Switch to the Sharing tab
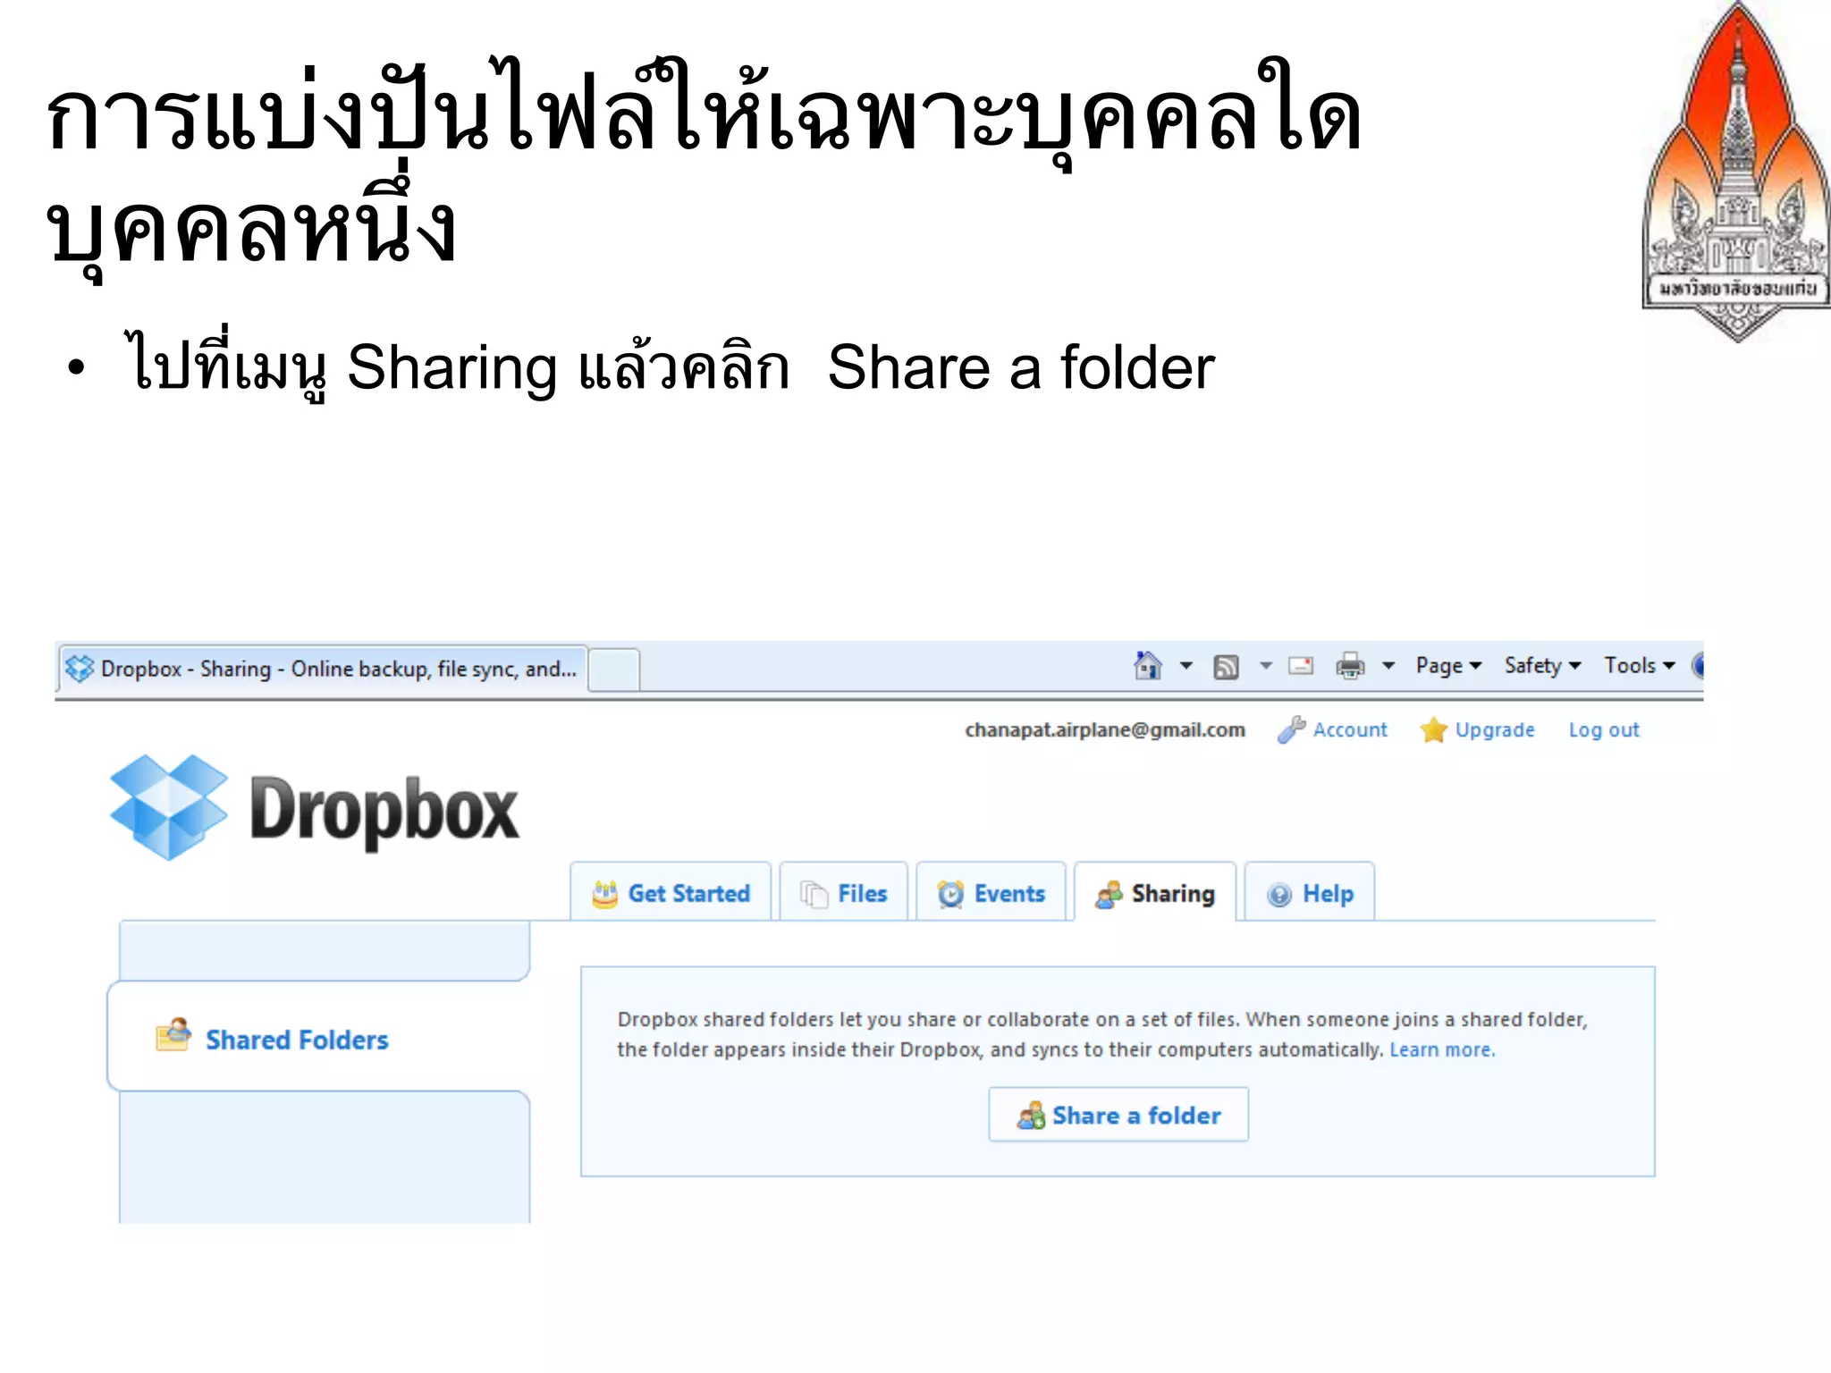Image resolution: width=1831 pixels, height=1373 pixels. 1155,892
